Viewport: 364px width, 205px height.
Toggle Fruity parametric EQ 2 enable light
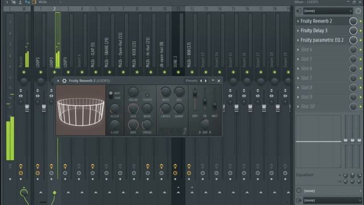coord(361,40)
